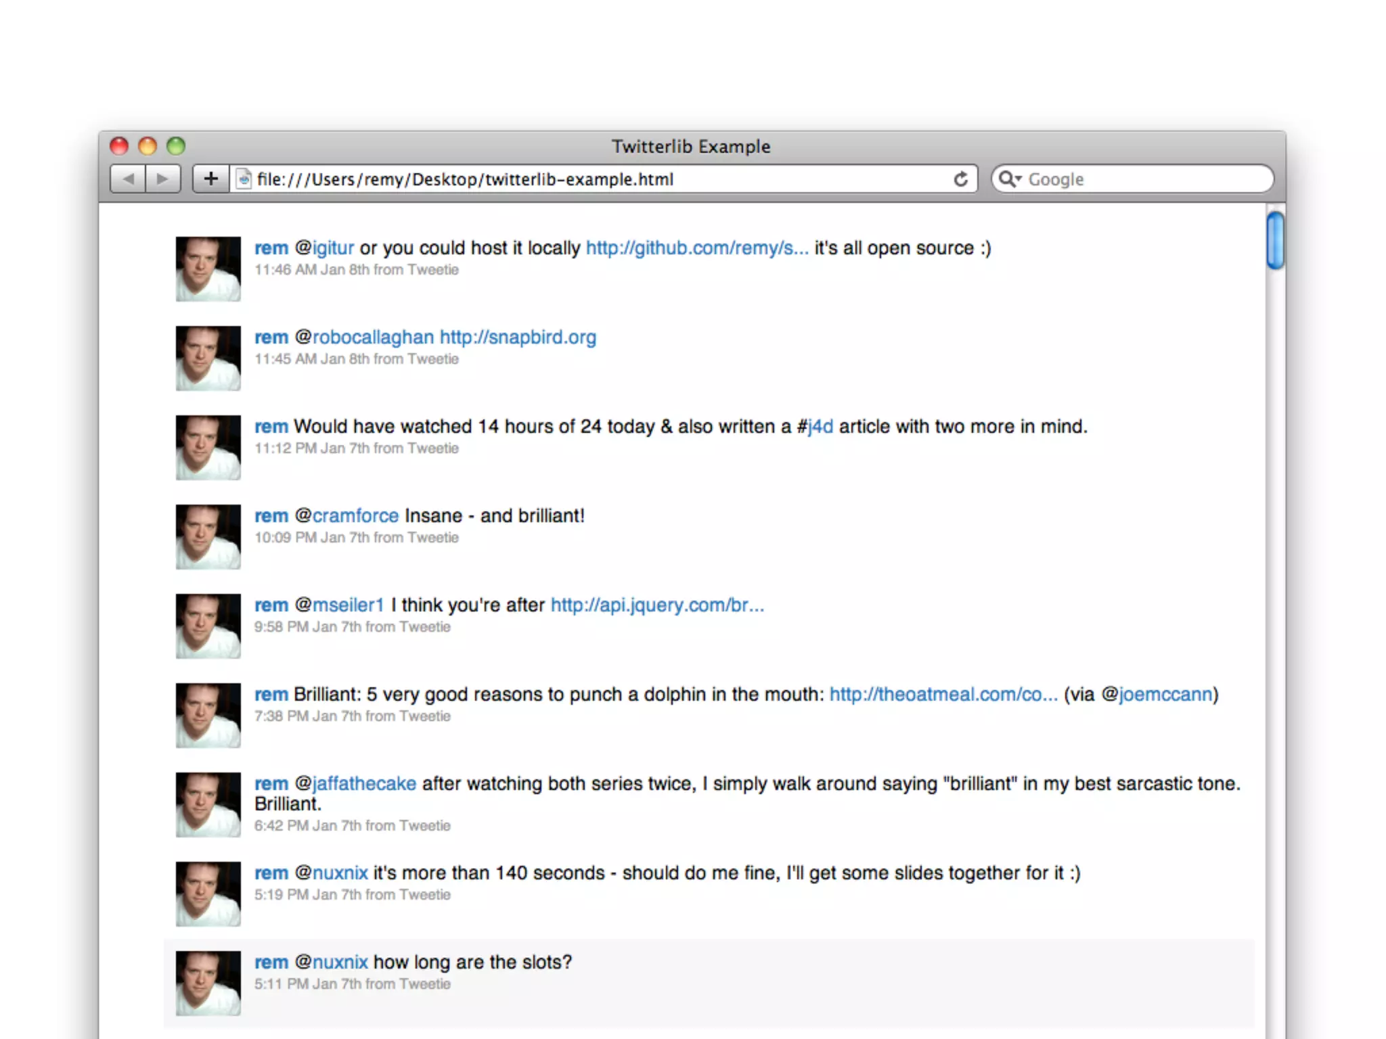Open the github.com/remy link

point(697,248)
